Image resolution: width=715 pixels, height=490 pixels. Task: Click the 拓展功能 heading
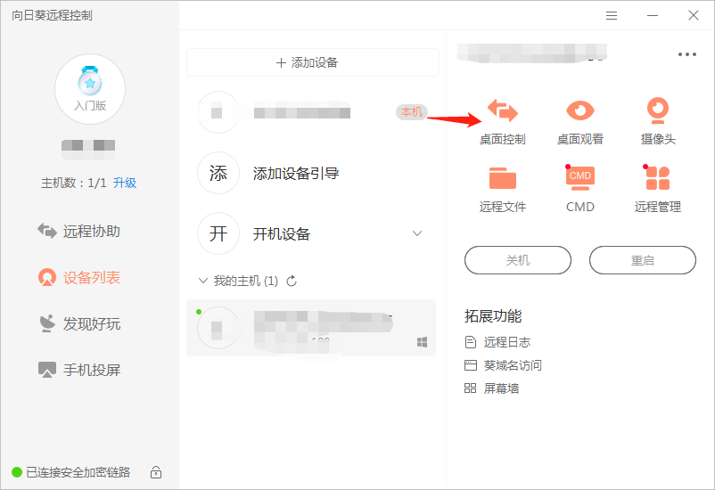(x=493, y=316)
